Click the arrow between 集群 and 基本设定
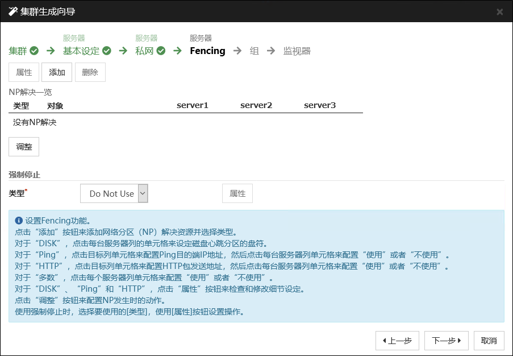This screenshot has height=356, width=513. pyautogui.click(x=51, y=51)
